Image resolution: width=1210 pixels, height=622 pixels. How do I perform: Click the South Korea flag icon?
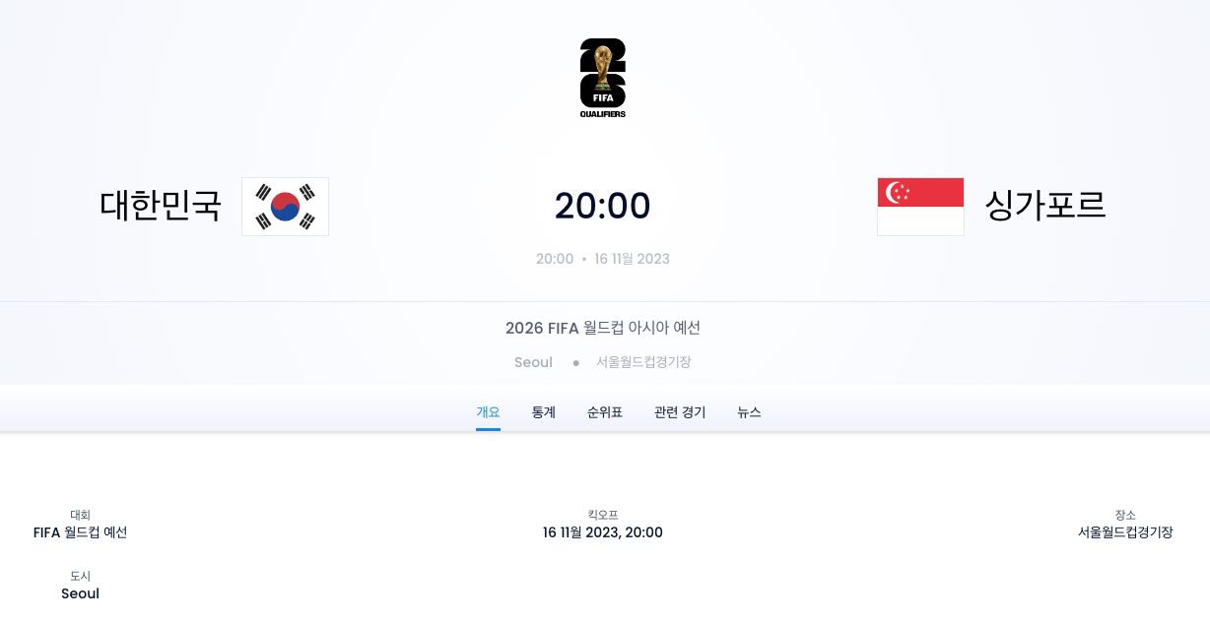click(x=285, y=207)
